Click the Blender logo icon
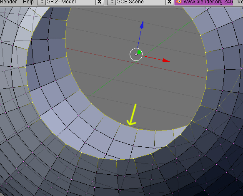The height and width of the screenshot is (196, 243). click(179, 2)
